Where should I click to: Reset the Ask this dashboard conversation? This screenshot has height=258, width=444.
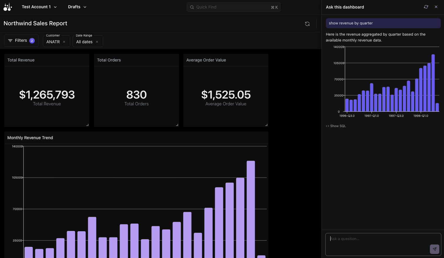[x=426, y=7]
